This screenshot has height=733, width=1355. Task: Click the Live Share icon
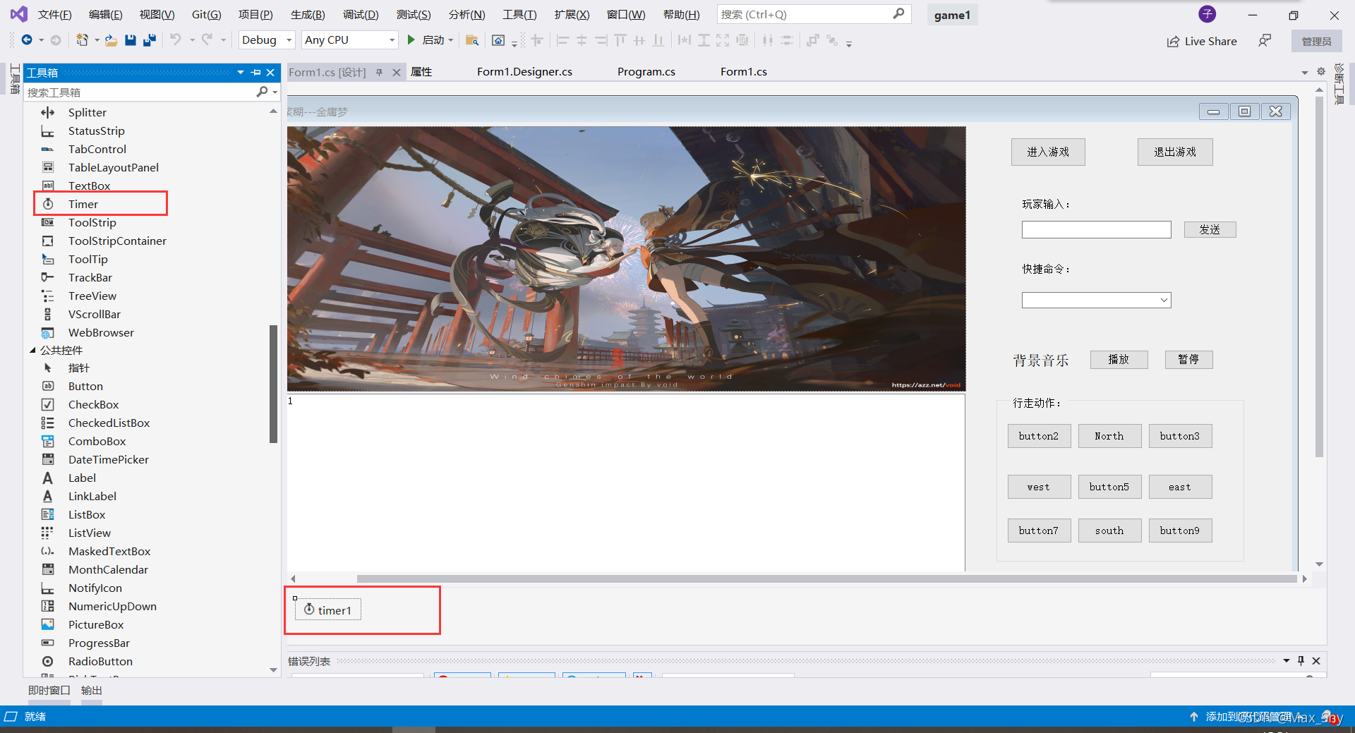(x=1173, y=42)
